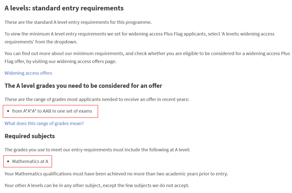Click the 'Required subjects' heading

point(30,136)
